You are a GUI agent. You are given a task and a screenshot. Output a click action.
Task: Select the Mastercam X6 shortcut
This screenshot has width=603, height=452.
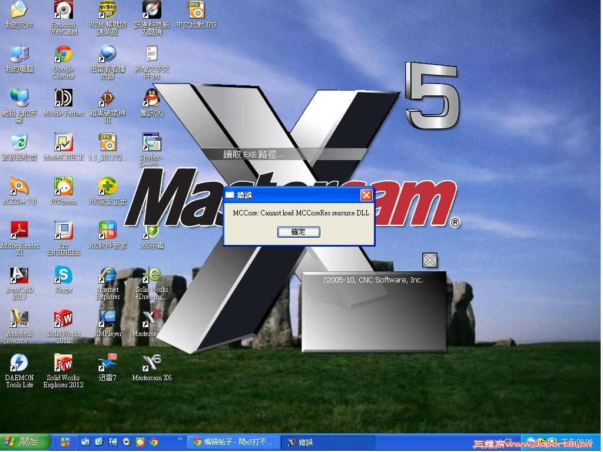pyautogui.click(x=152, y=368)
